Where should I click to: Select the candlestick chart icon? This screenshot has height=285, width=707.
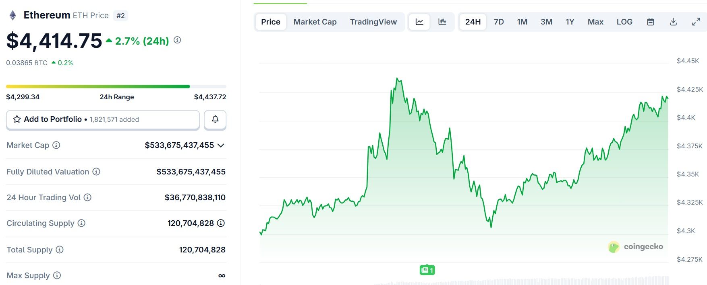coord(442,22)
